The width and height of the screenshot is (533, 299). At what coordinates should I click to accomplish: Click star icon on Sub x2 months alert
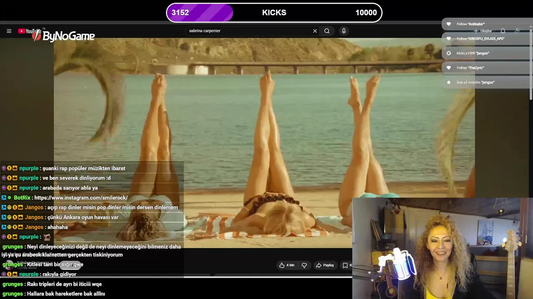point(448,82)
